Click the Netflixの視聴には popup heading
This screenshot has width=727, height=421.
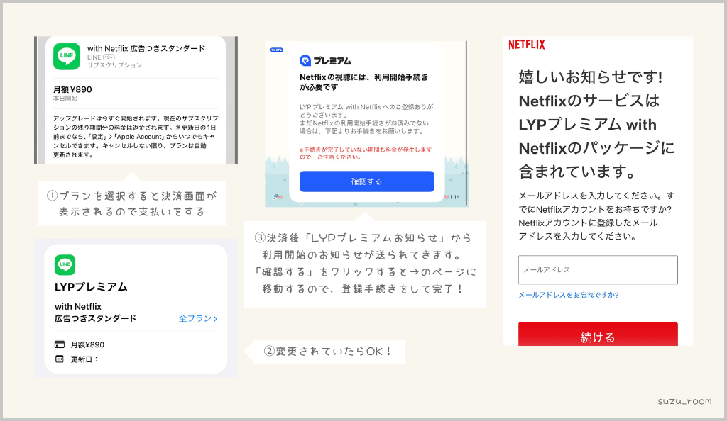pyautogui.click(x=363, y=81)
